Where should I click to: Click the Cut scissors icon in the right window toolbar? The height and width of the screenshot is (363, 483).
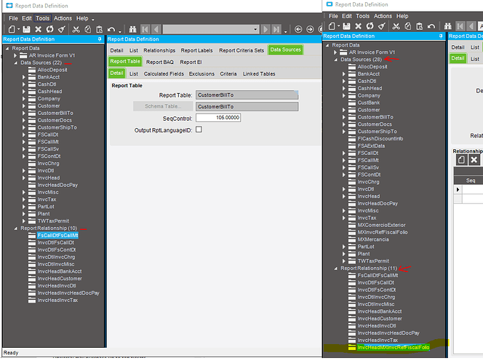click(396, 26)
